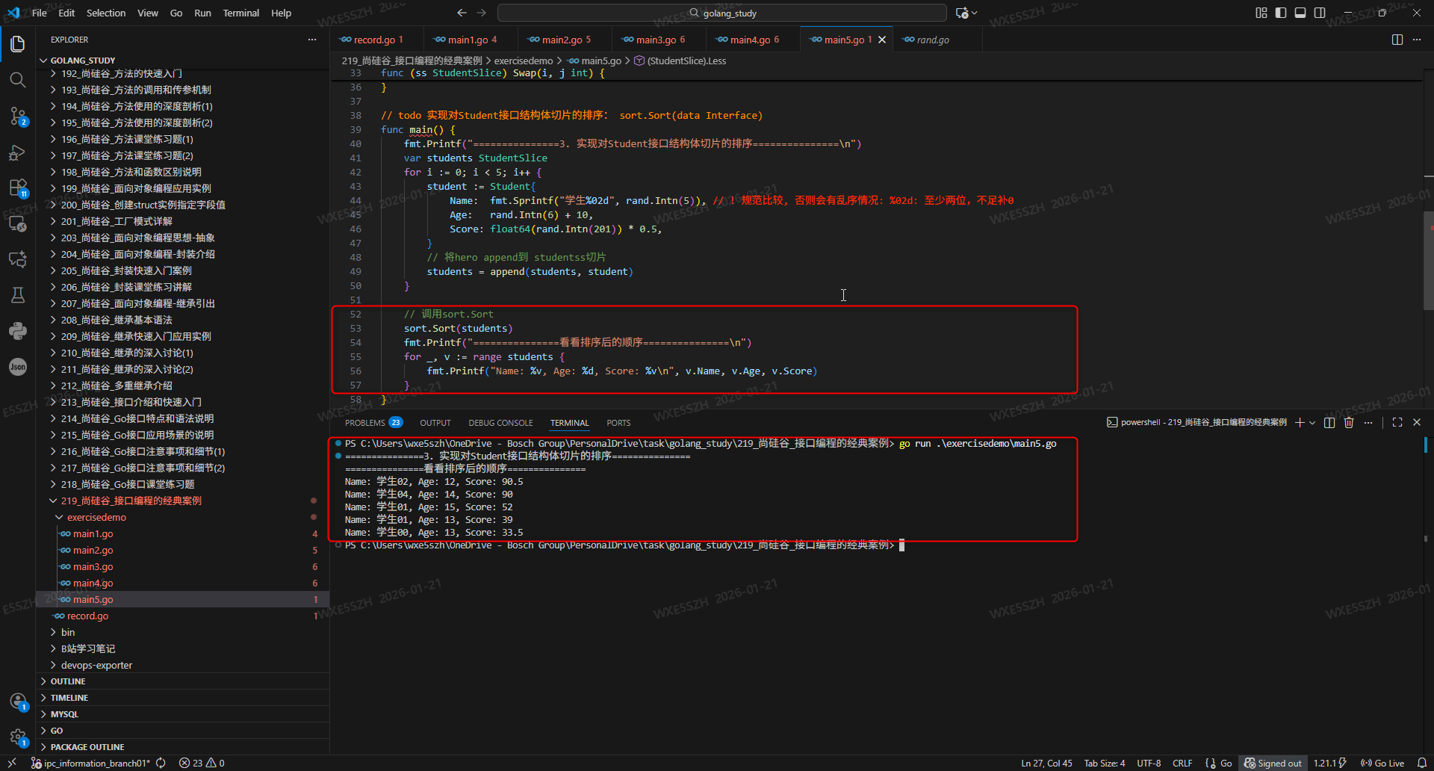Open the Customize Layout icon
This screenshot has width=1434, height=771.
tap(1261, 13)
